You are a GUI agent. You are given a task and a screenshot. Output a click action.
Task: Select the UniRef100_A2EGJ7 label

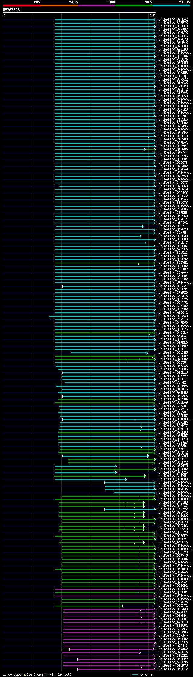point(173,459)
